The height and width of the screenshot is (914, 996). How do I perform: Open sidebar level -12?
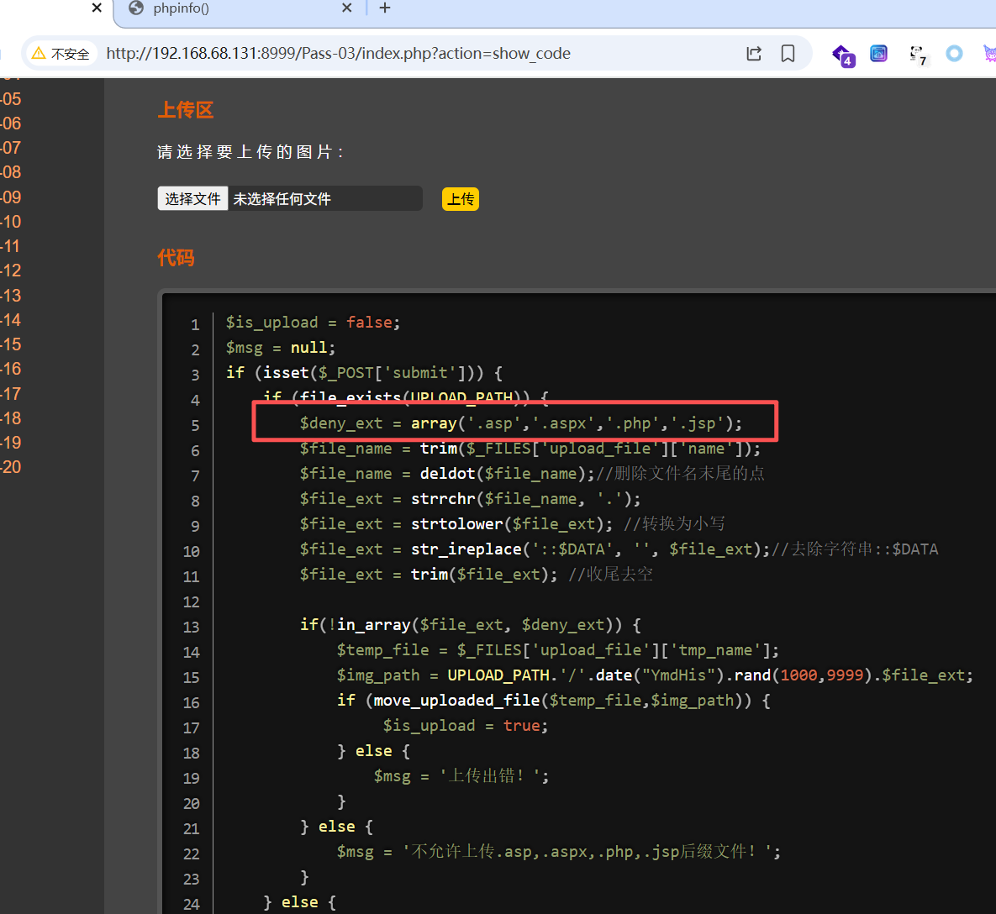point(11,271)
